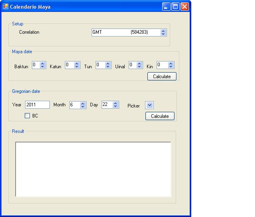Select previous Correlation option with down arrow

(x=163, y=34)
